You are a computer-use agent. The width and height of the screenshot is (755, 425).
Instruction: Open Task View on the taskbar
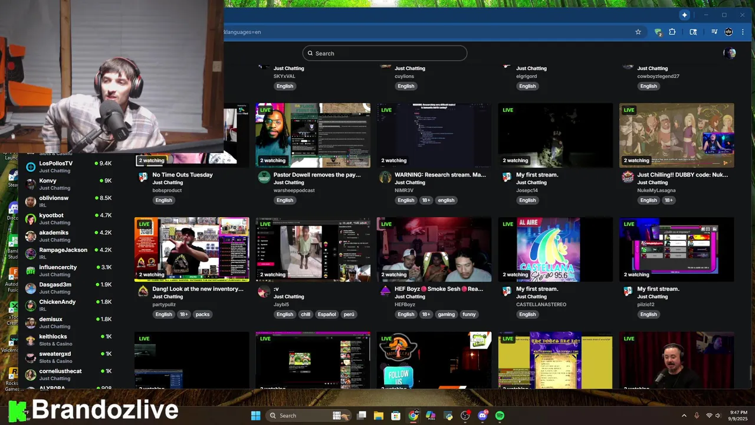[362, 416]
